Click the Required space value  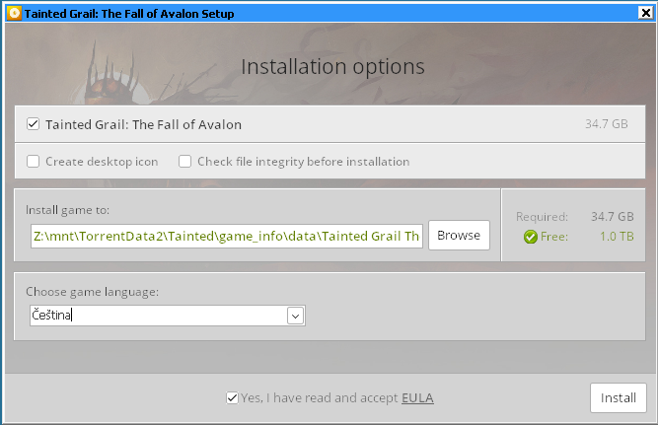click(612, 216)
